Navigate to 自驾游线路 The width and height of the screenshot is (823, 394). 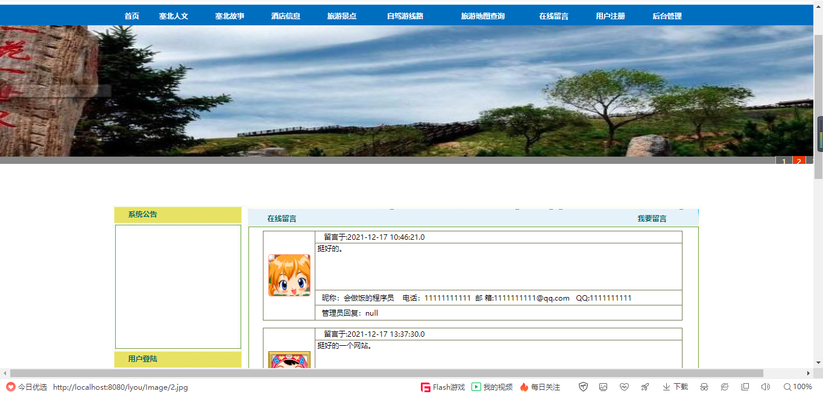click(405, 16)
